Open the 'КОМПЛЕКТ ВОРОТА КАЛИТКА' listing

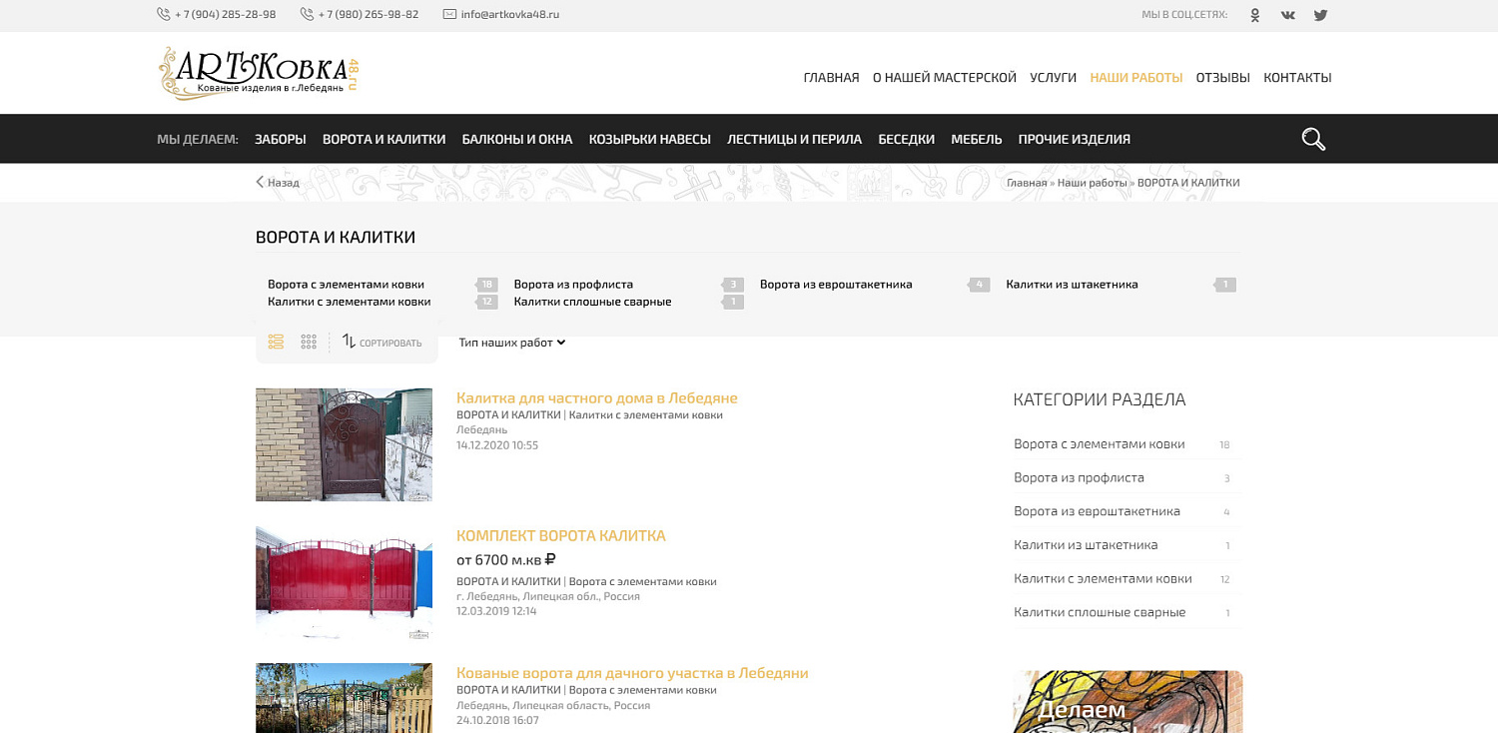pyautogui.click(x=560, y=535)
